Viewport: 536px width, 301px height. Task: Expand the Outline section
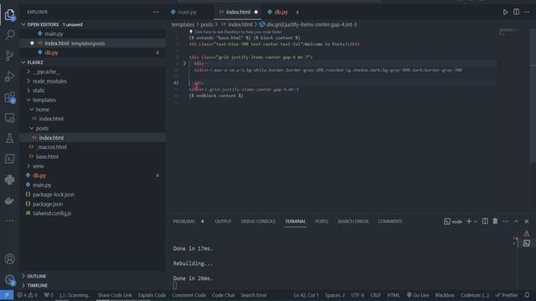23,276
